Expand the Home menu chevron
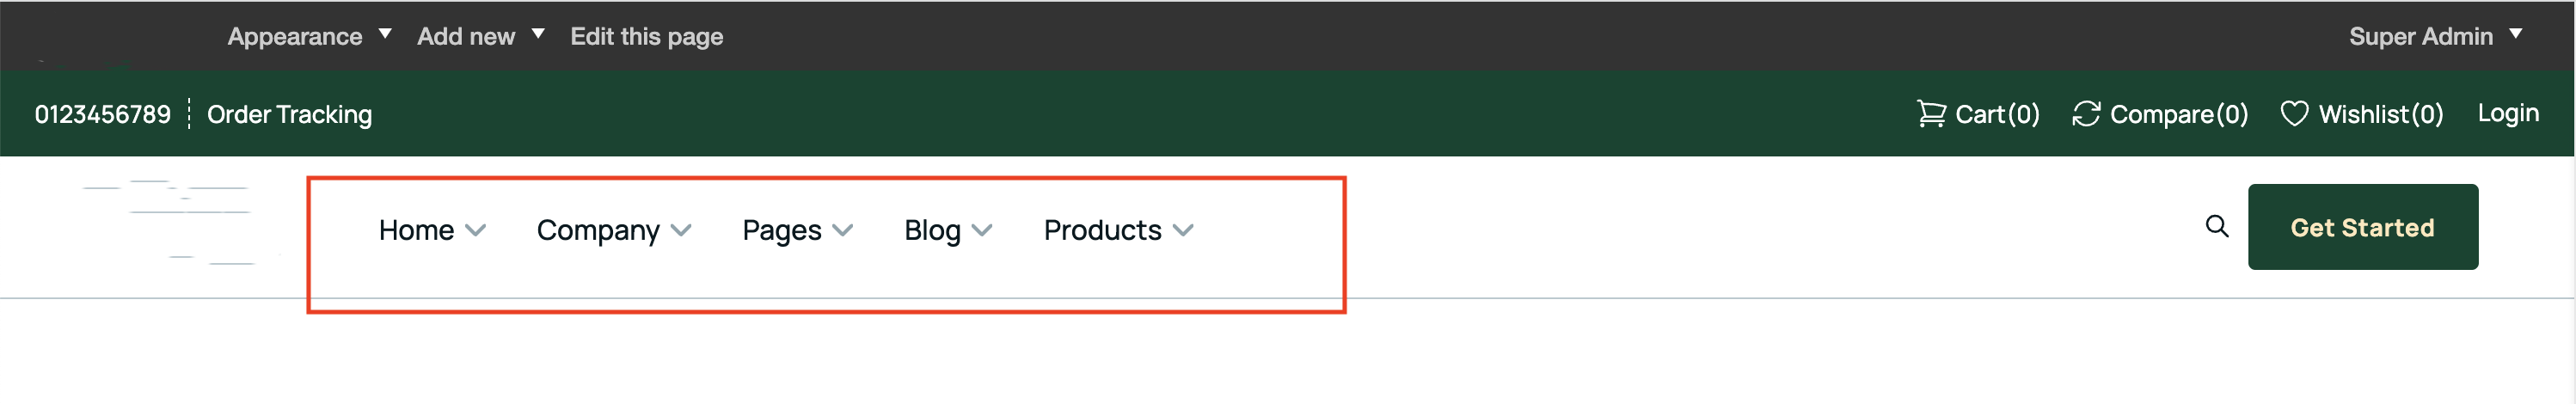2576x404 pixels. click(x=476, y=230)
